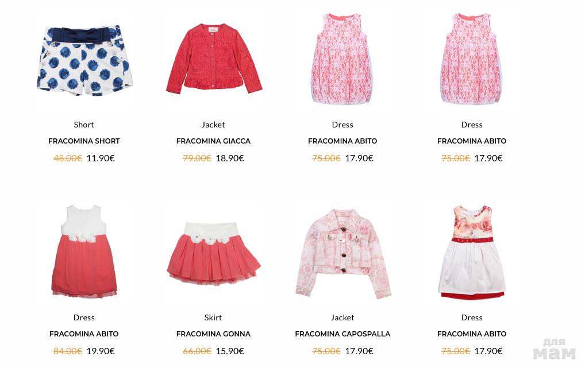Click the для мам watermark logo
Image resolution: width=585 pixels, height=368 pixels.
tap(555, 349)
